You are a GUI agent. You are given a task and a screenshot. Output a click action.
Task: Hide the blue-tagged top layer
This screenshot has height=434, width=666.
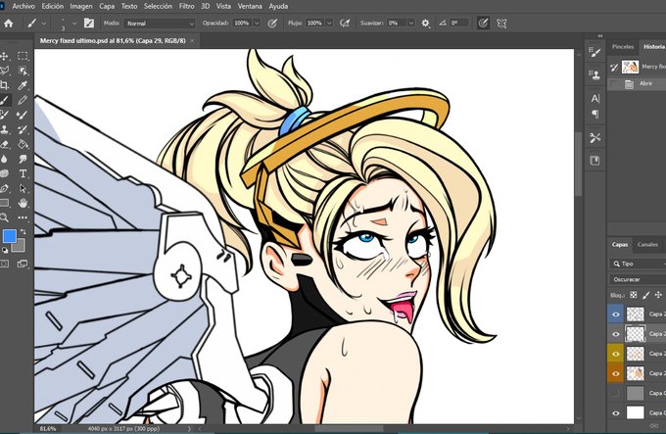coord(615,314)
